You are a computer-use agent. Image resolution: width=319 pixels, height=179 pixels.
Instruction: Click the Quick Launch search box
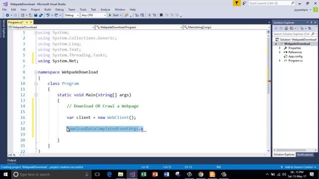point(271,3)
